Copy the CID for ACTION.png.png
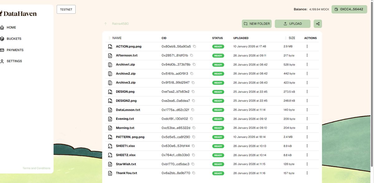374x183 pixels. (x=194, y=46)
